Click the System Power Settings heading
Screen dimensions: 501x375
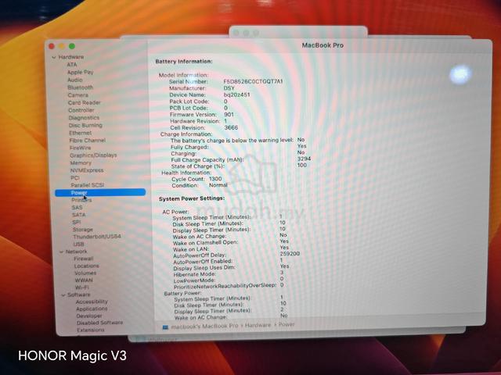192,198
